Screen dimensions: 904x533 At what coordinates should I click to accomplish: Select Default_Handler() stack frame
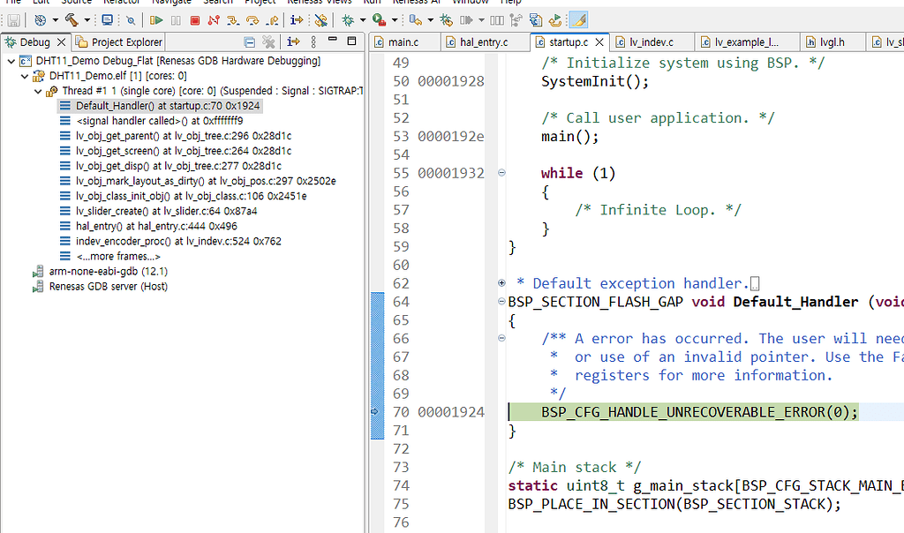tap(168, 106)
